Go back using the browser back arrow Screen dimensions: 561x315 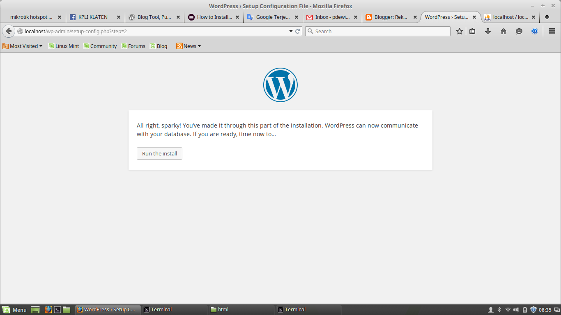[9, 31]
